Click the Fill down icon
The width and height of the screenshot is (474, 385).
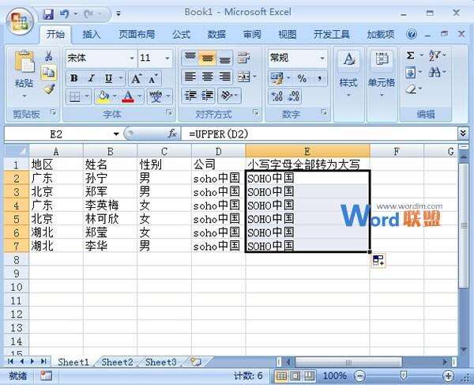click(411, 72)
